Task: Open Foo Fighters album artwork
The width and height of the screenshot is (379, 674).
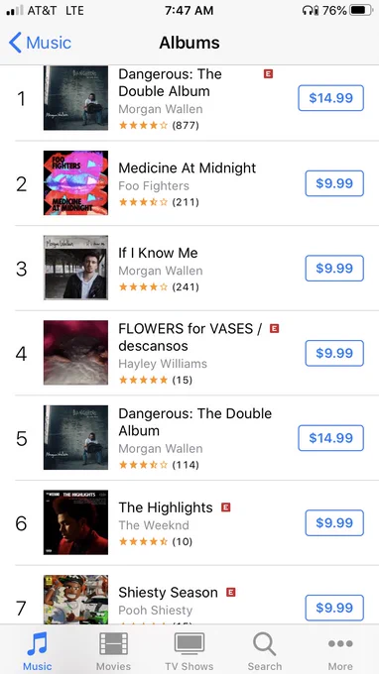Action: pos(75,182)
